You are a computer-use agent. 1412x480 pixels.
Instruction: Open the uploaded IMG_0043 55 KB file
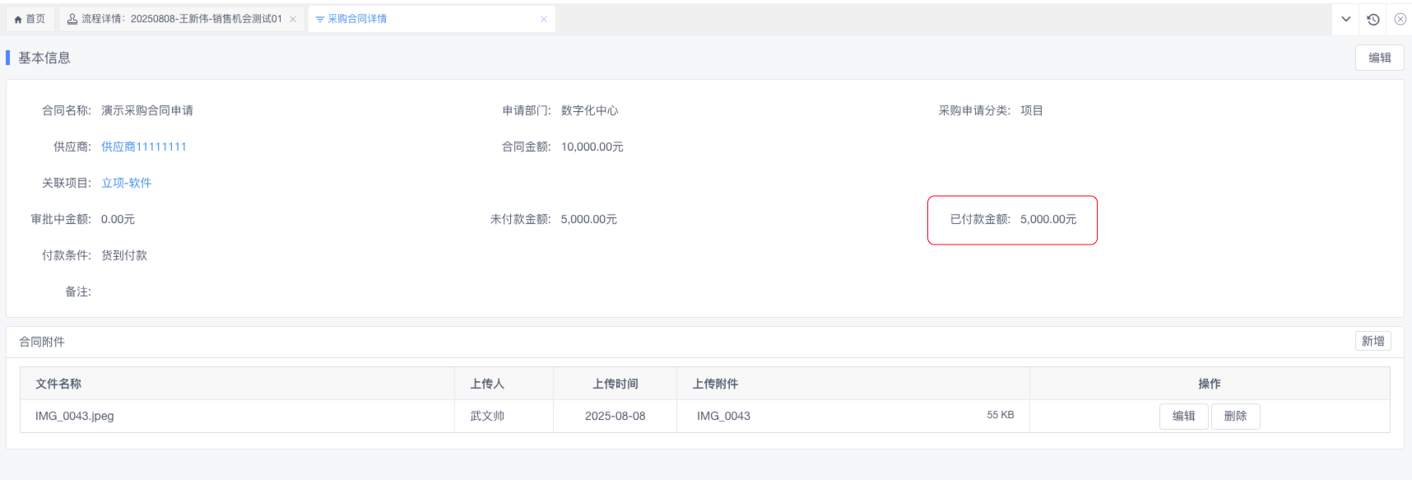coord(723,416)
